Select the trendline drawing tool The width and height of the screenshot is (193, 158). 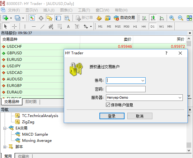pos(42,26)
